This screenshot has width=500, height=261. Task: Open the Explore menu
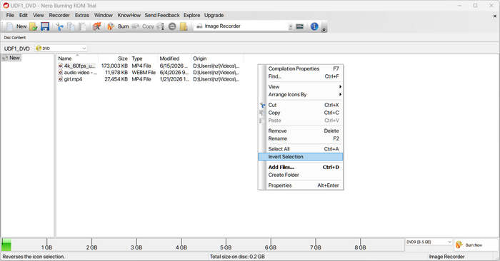[191, 15]
